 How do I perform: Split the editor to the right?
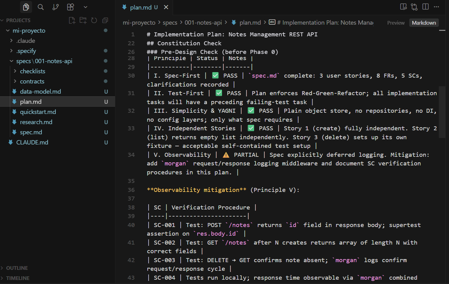(x=426, y=7)
